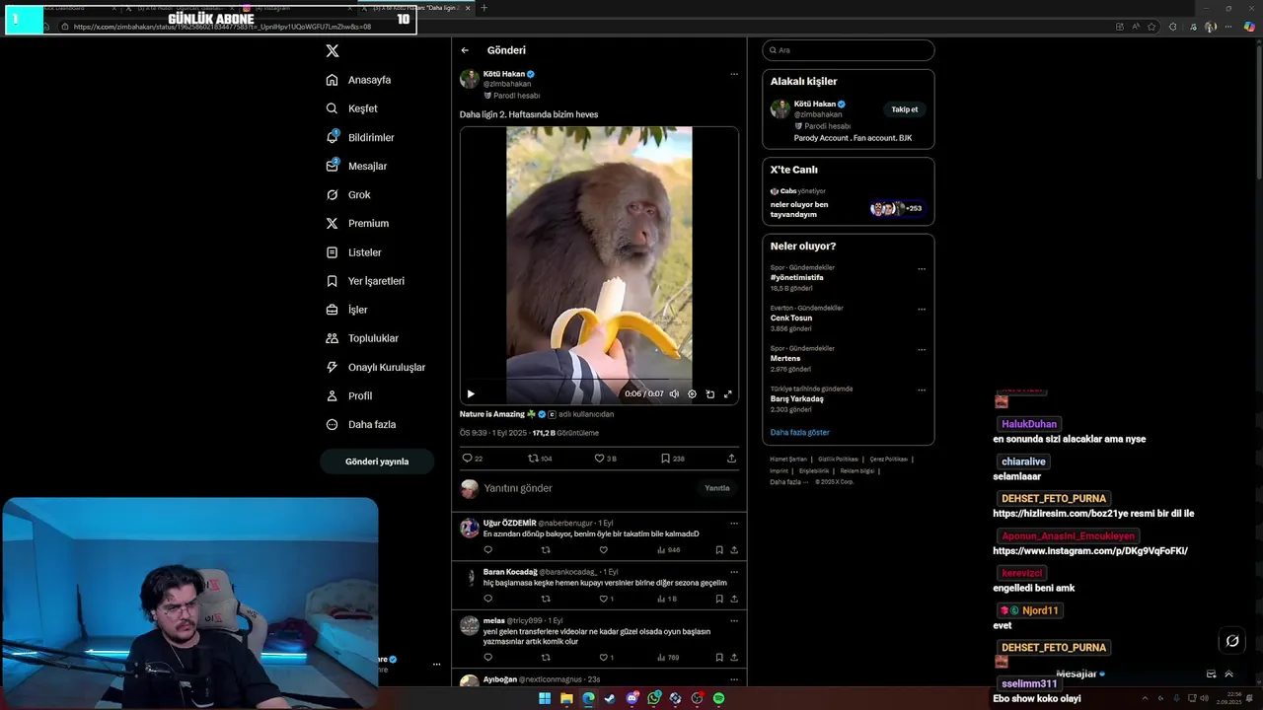
Task: Open the Cenk Tosun trend
Action: click(791, 319)
